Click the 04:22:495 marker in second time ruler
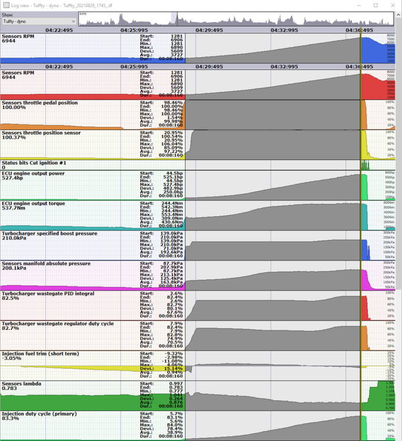 pyautogui.click(x=59, y=67)
